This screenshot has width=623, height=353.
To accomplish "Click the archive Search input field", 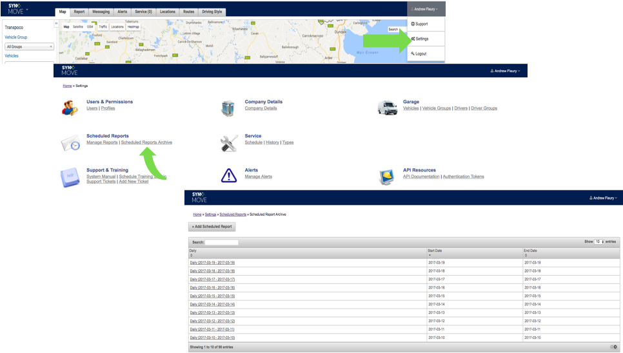I will tap(221, 242).
